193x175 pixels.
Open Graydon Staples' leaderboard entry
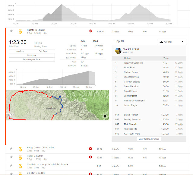tap(132, 82)
